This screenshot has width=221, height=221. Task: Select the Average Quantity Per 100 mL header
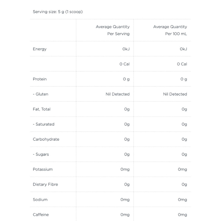pos(170,30)
